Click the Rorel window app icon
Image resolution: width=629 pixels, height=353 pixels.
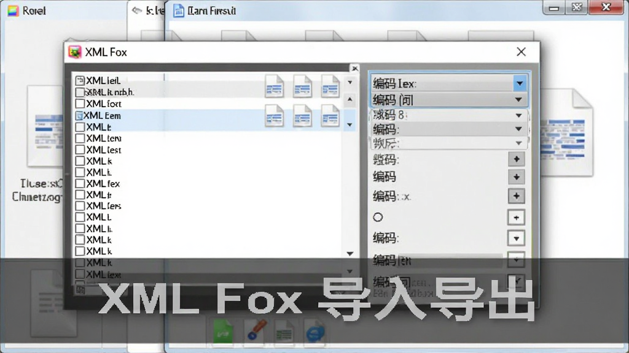tap(13, 11)
